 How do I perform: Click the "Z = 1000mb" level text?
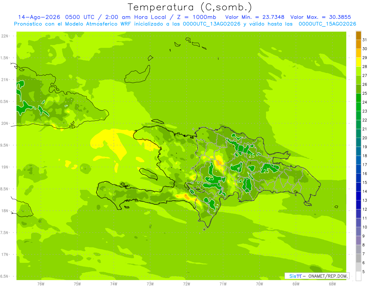click(196, 17)
